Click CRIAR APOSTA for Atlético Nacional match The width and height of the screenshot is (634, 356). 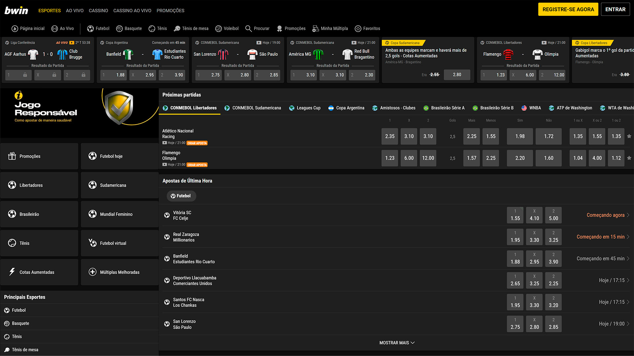click(x=197, y=143)
